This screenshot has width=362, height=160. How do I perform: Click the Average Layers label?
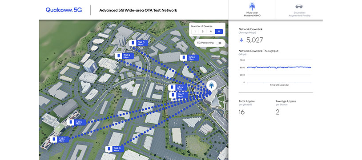(286, 101)
